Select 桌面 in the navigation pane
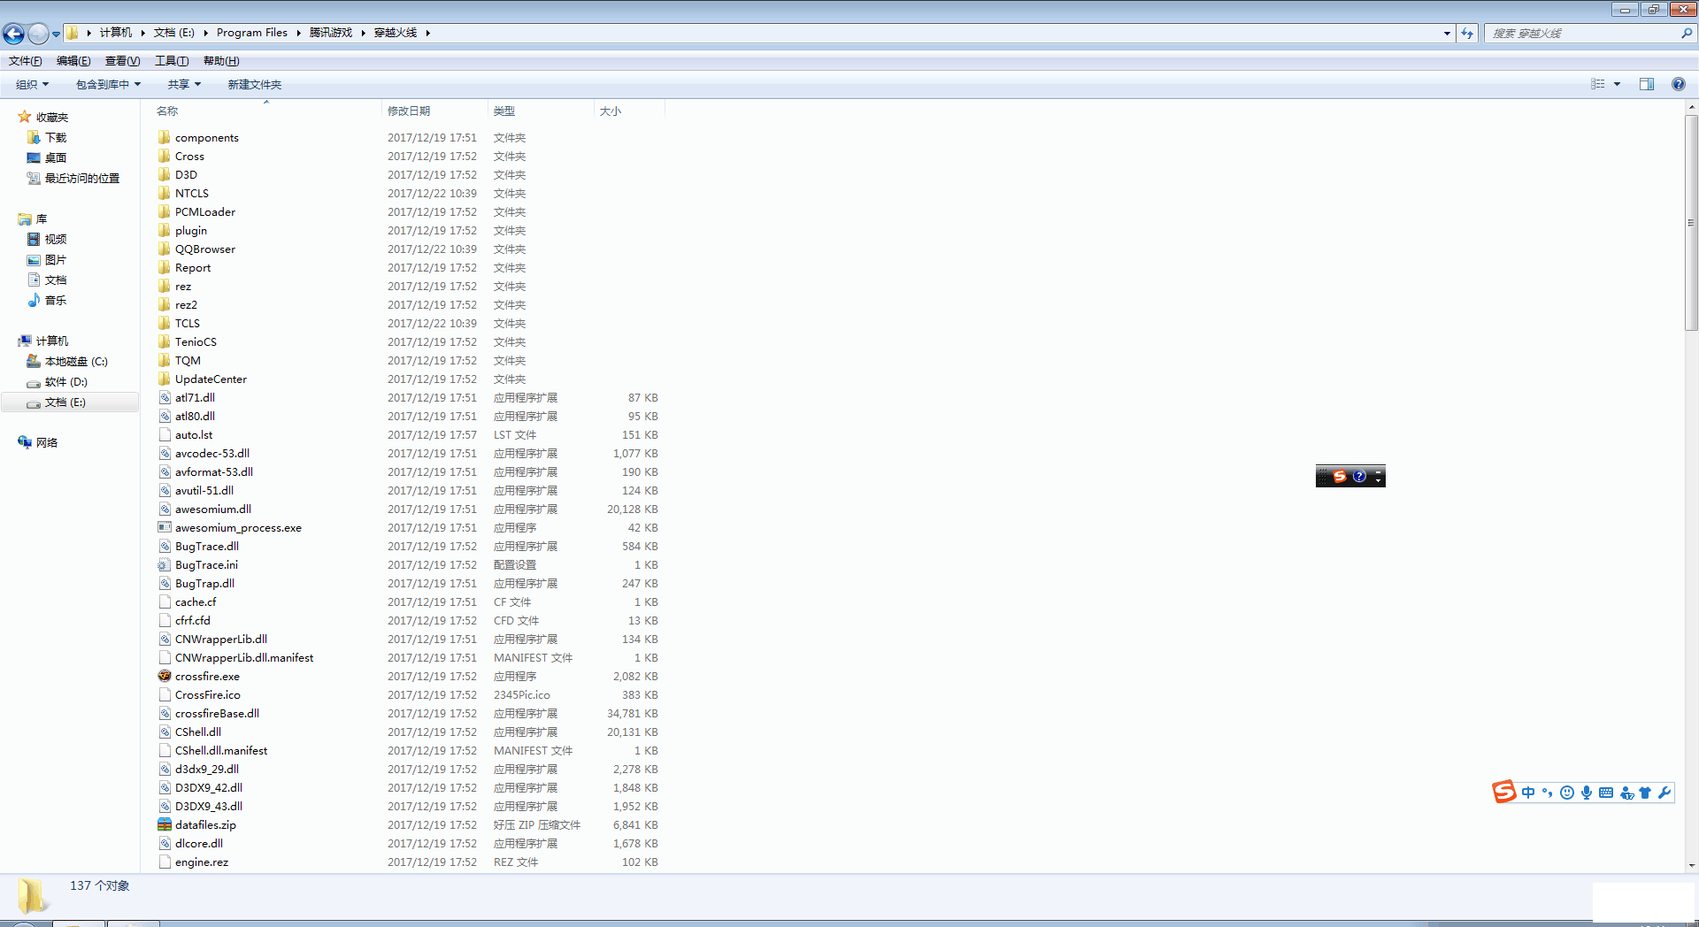 [x=56, y=157]
